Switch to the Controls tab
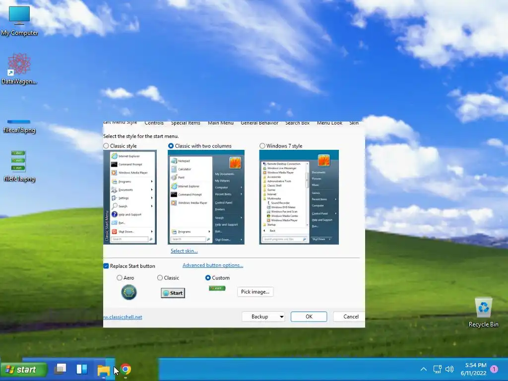This screenshot has width=508, height=381. pos(154,123)
